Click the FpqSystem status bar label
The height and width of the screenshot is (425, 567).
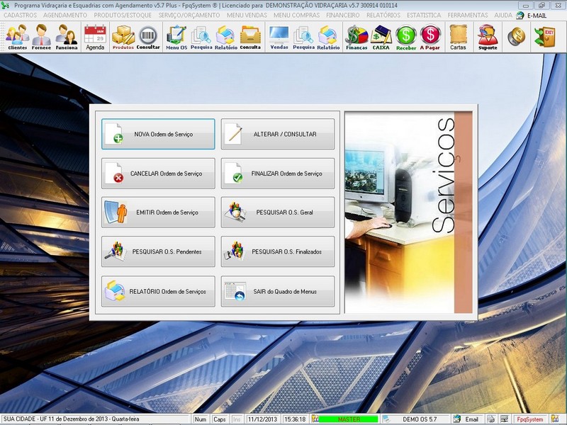coord(529,419)
